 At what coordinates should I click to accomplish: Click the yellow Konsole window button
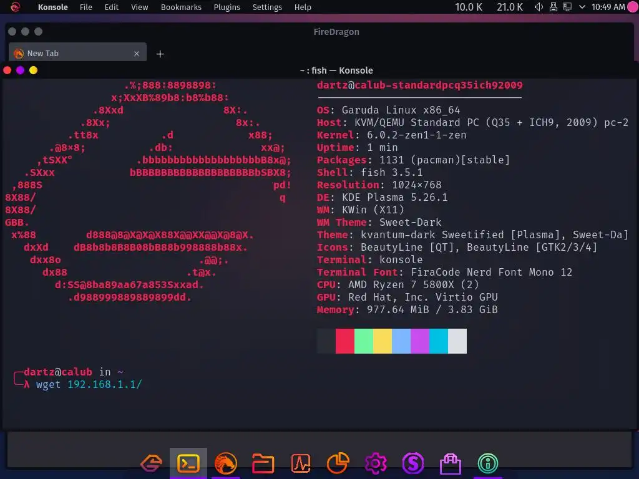coord(34,70)
